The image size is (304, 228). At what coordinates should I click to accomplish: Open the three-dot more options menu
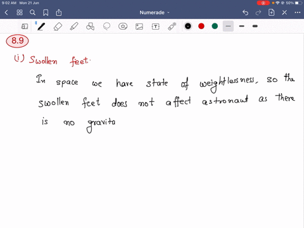tap(298, 13)
